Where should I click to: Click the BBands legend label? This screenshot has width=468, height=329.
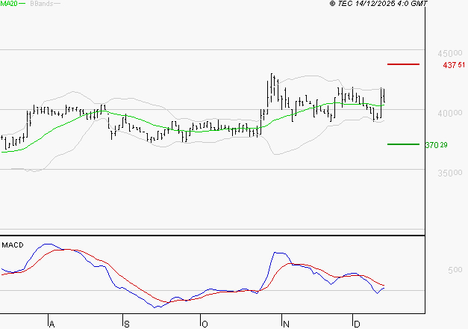tap(40, 4)
